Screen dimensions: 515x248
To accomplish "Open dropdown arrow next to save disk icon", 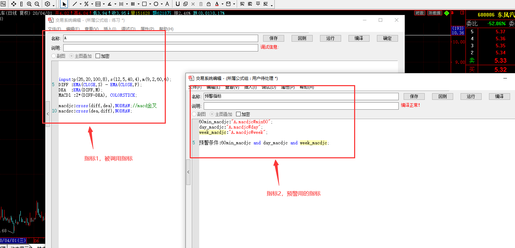I will point(234,5).
